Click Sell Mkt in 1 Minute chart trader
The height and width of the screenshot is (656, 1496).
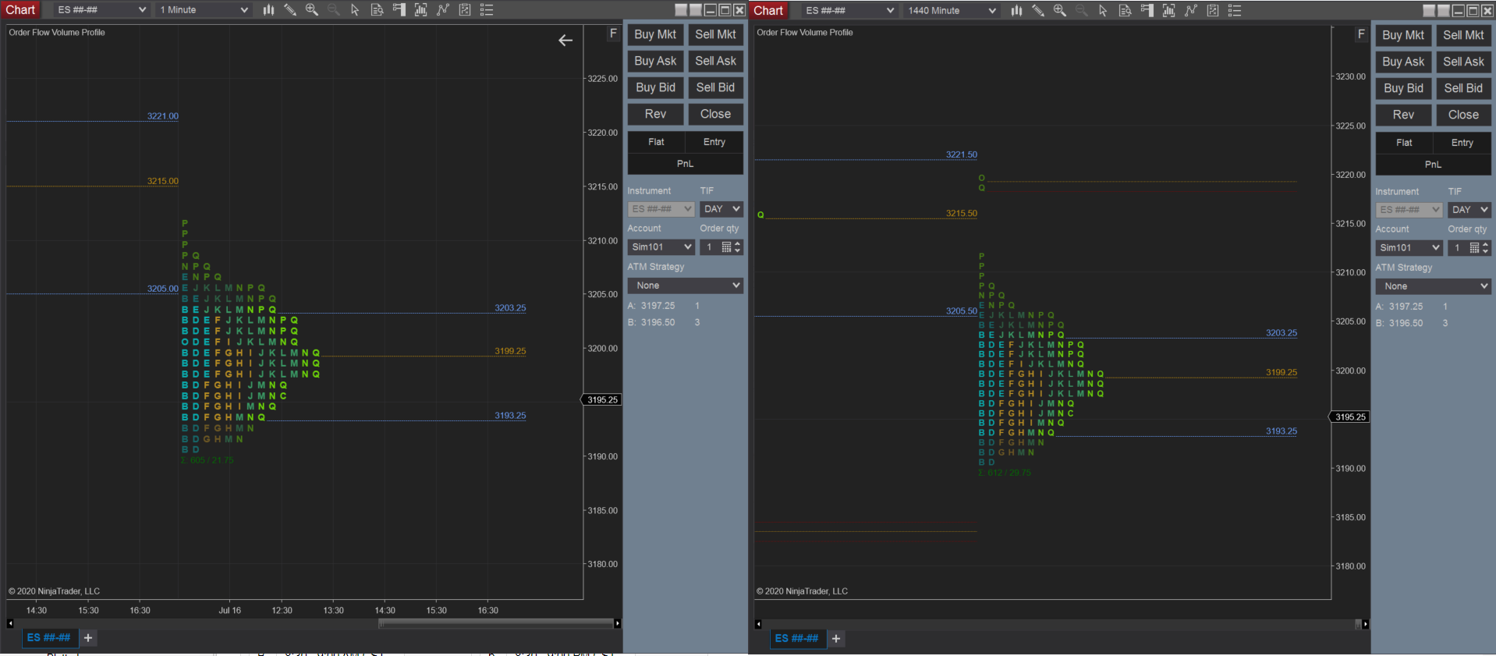[715, 34]
